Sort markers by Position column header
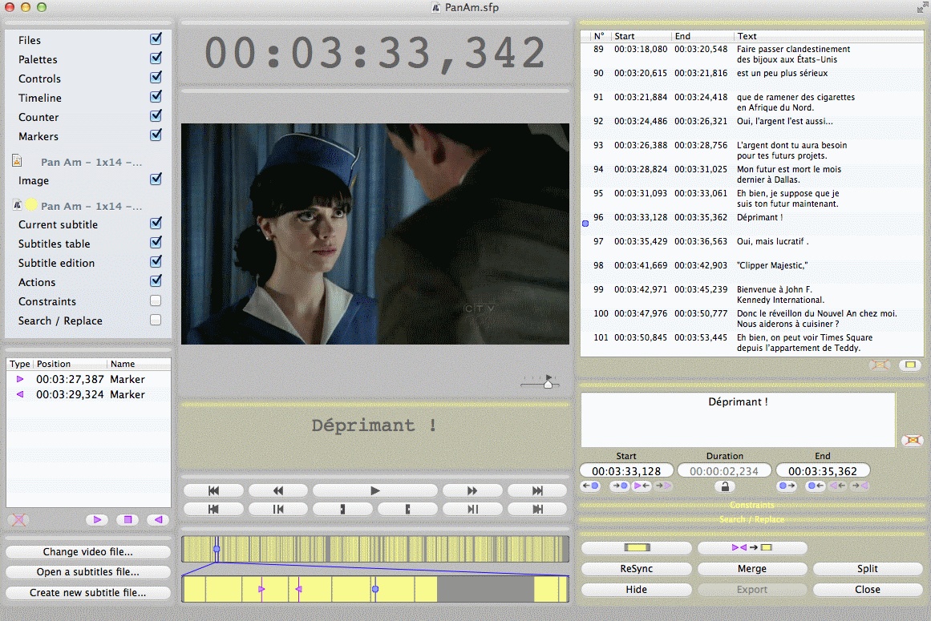 (x=70, y=364)
